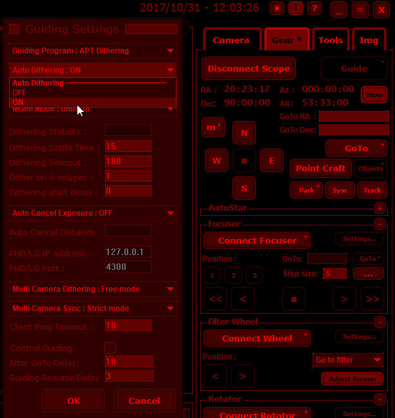
Task: Open the Tools tab
Action: coord(331,40)
